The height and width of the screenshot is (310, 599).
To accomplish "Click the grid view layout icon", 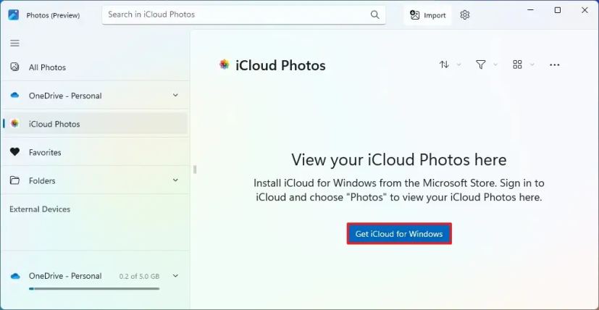I will click(x=517, y=64).
